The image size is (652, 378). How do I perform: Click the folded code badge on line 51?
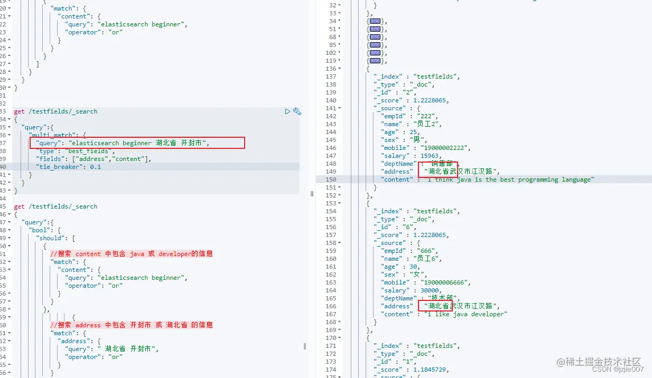[x=375, y=29]
